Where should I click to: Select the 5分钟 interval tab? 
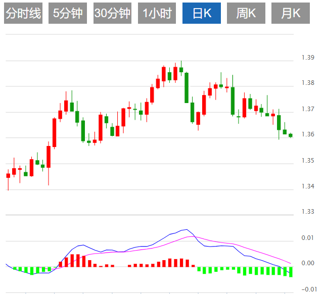tap(68, 13)
